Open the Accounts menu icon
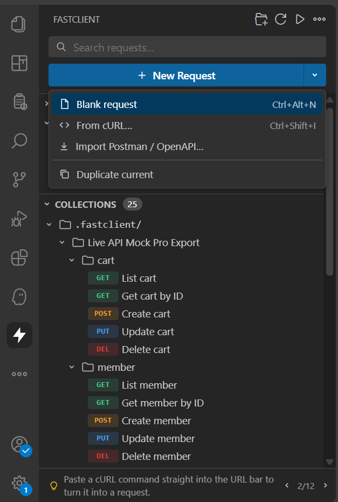This screenshot has width=338, height=502. (19, 444)
